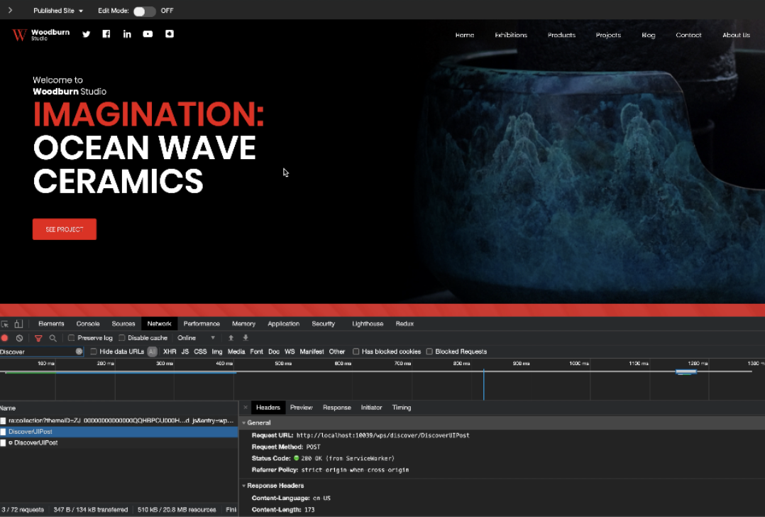Tick the Hide data URLs checkbox
This screenshot has height=517, width=765.
coord(94,352)
